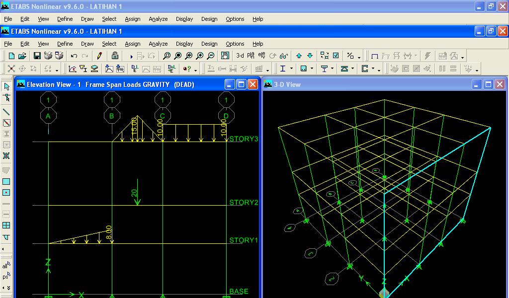The height and width of the screenshot is (298, 509).
Task: Click the Lock/Unlock Model padlock icon
Action: pos(115,56)
